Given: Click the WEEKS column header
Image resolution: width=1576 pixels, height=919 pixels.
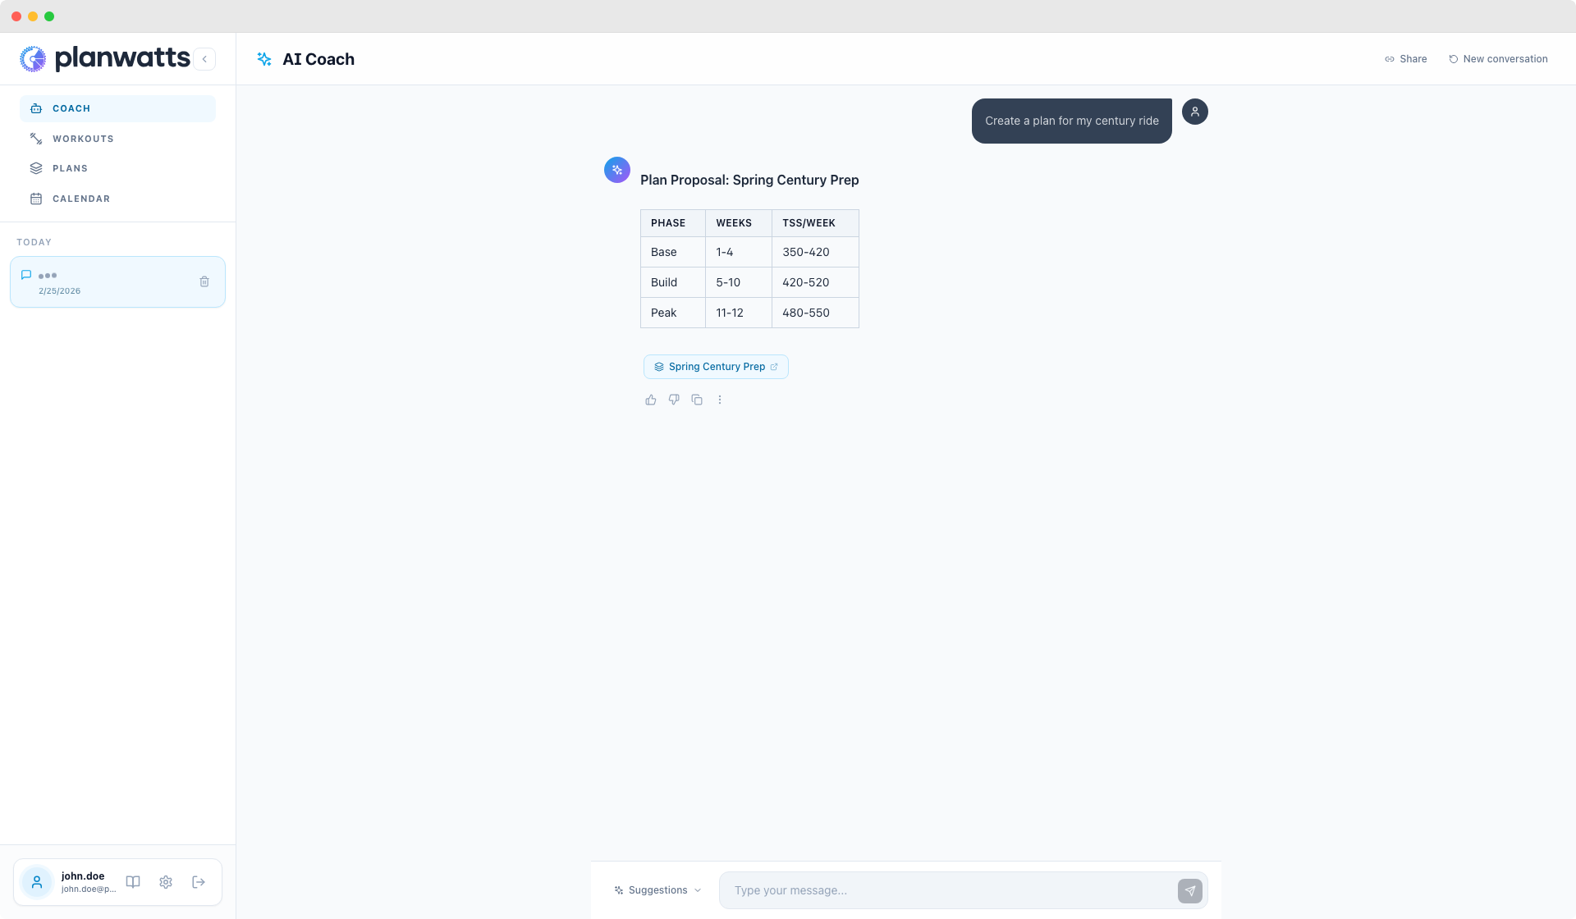Looking at the screenshot, I should click(739, 223).
